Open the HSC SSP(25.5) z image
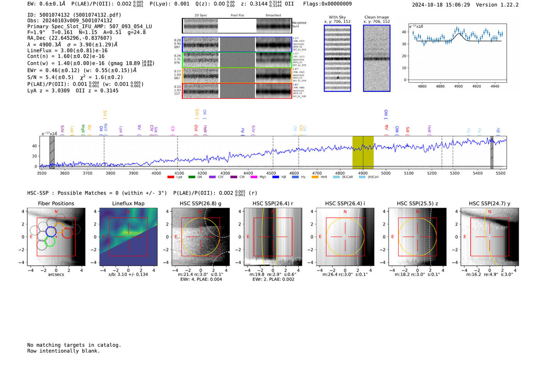 pyautogui.click(x=417, y=237)
